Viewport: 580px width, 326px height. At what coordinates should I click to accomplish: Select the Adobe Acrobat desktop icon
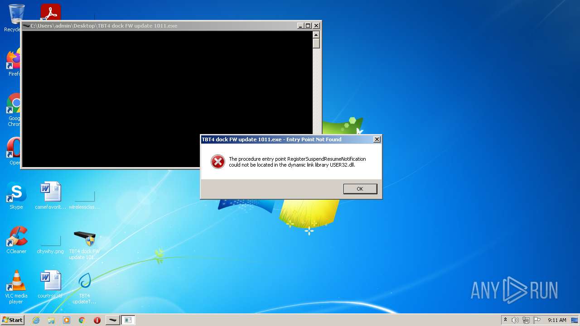click(50, 12)
